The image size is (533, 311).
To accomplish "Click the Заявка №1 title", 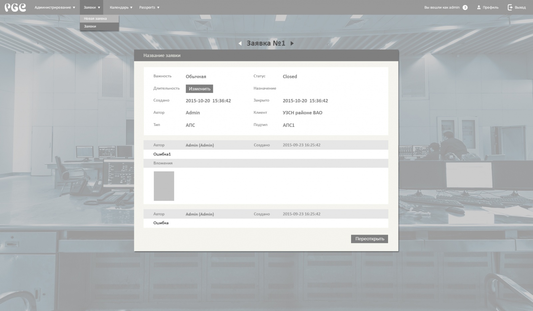I will tap(266, 43).
